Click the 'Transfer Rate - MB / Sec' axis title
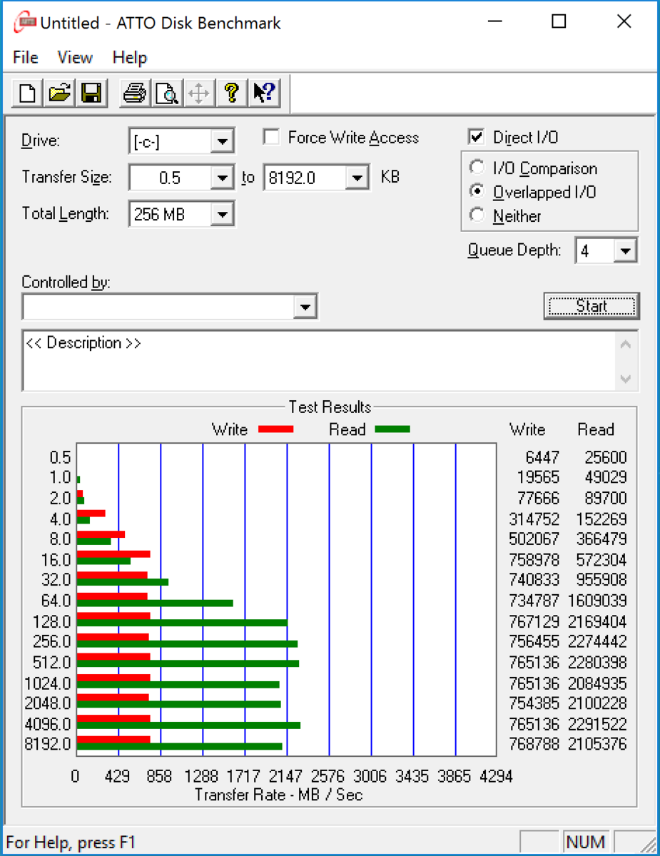Viewport: 660px width, 856px height. [x=279, y=795]
